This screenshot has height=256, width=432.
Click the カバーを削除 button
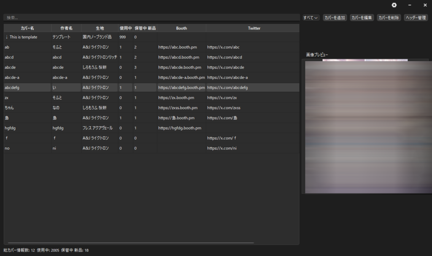click(x=389, y=18)
